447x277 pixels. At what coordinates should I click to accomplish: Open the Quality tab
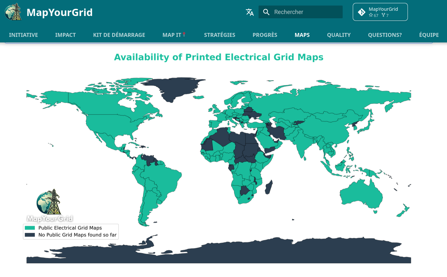click(x=339, y=35)
